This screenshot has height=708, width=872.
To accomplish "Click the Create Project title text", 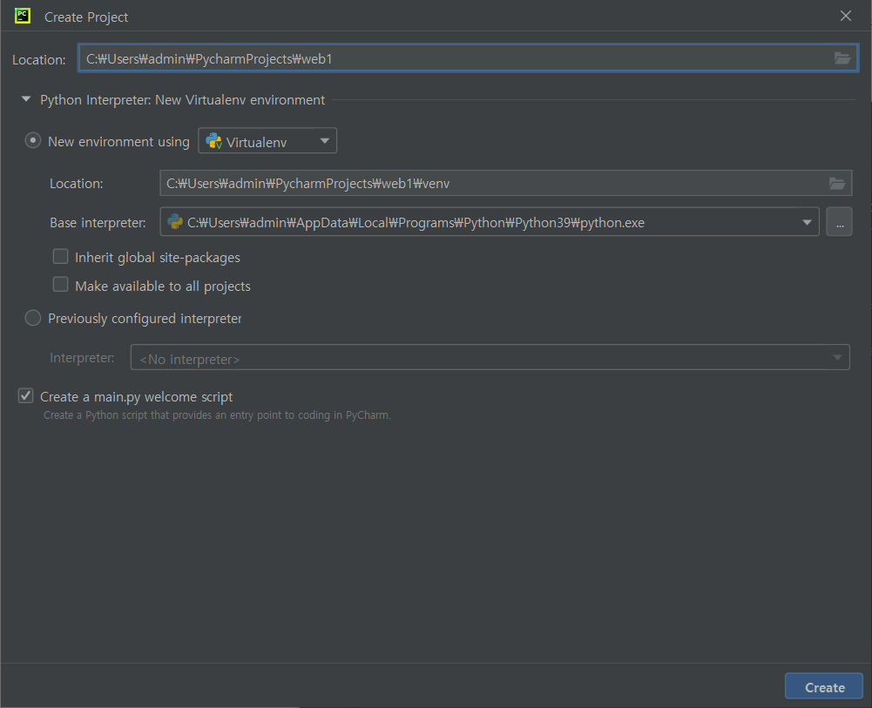I will pos(86,17).
